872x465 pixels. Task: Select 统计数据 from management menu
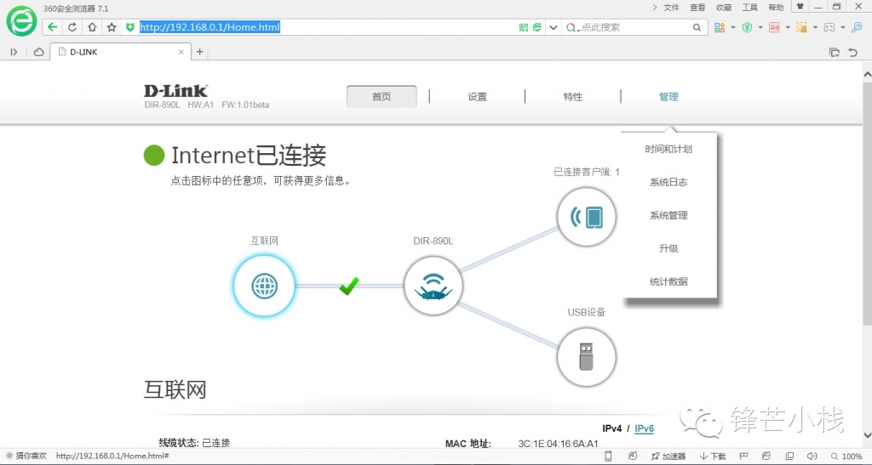668,281
